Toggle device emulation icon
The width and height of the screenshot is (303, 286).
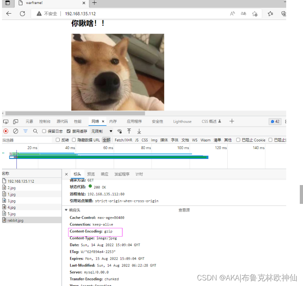coord(16,122)
